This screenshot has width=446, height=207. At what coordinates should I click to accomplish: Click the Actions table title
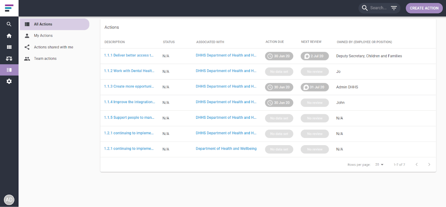click(x=112, y=27)
